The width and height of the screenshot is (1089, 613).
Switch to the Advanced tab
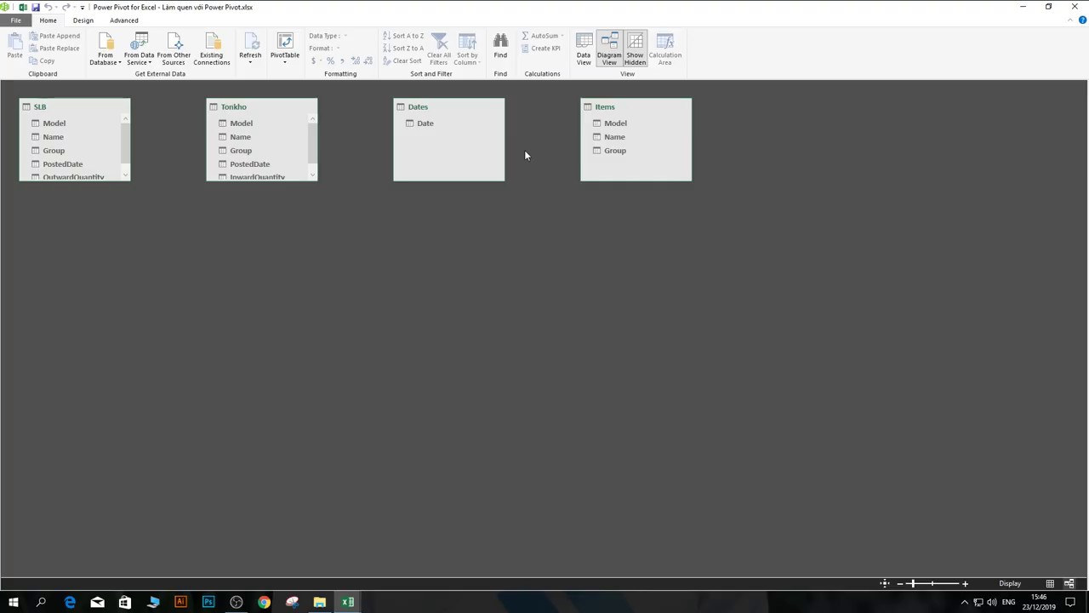[124, 20]
